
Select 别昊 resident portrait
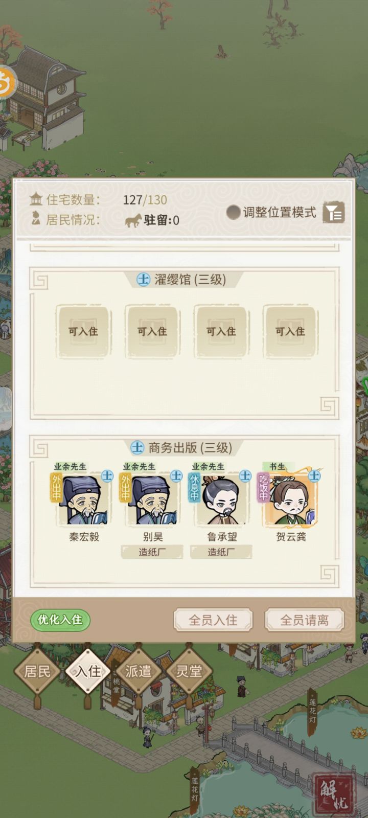coord(152,499)
